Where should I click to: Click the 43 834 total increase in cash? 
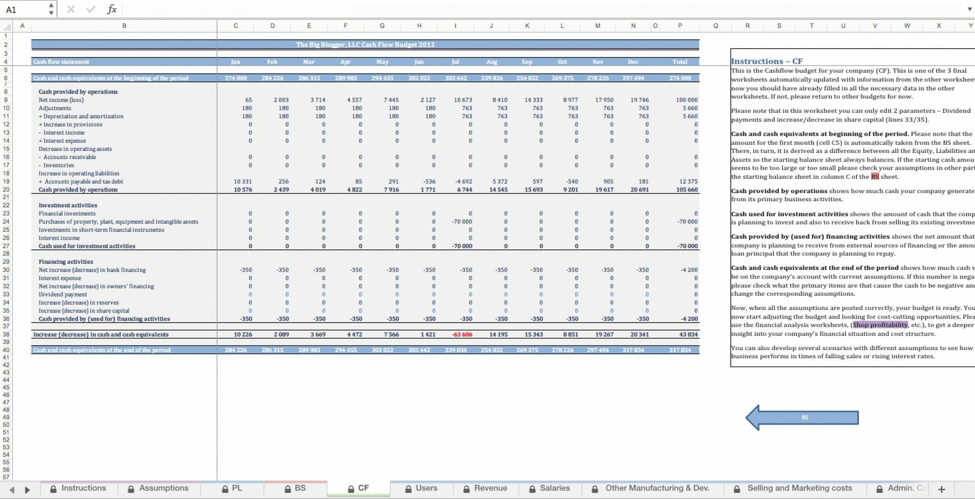pyautogui.click(x=689, y=334)
